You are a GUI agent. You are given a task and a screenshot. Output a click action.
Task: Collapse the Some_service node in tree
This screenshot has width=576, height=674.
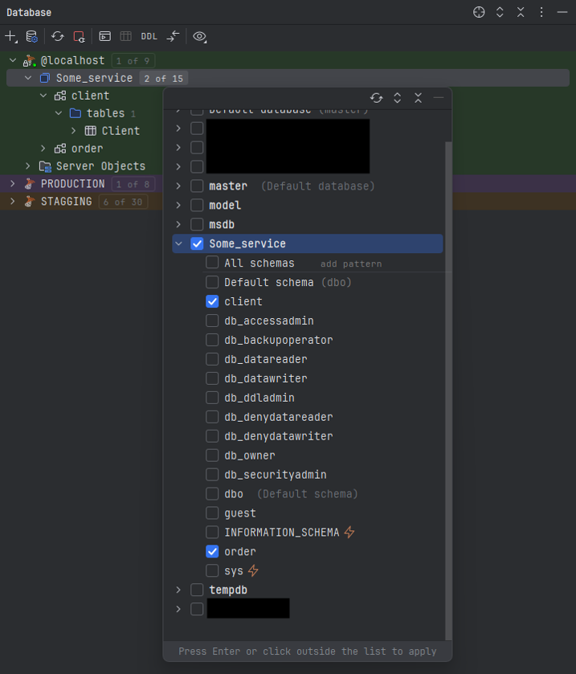point(28,78)
